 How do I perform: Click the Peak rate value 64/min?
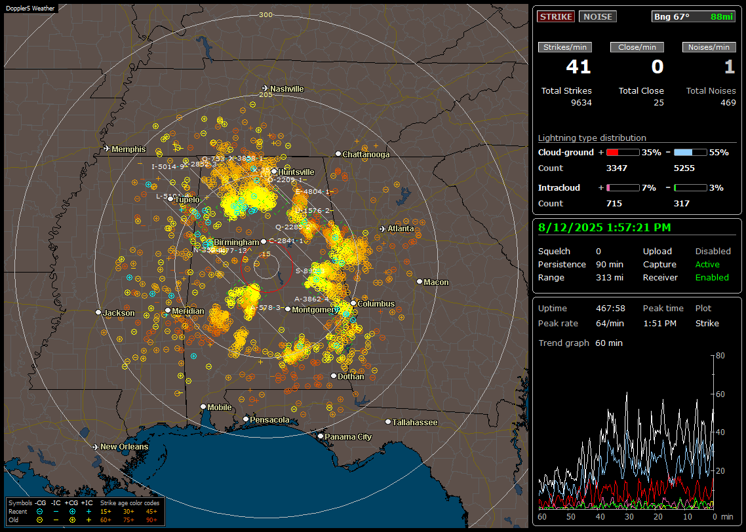click(610, 323)
